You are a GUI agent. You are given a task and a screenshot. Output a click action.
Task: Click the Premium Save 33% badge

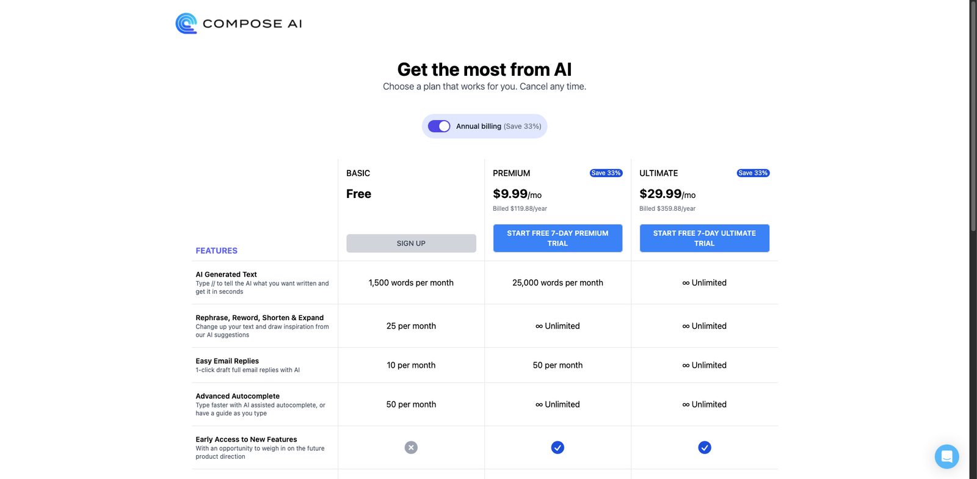606,173
